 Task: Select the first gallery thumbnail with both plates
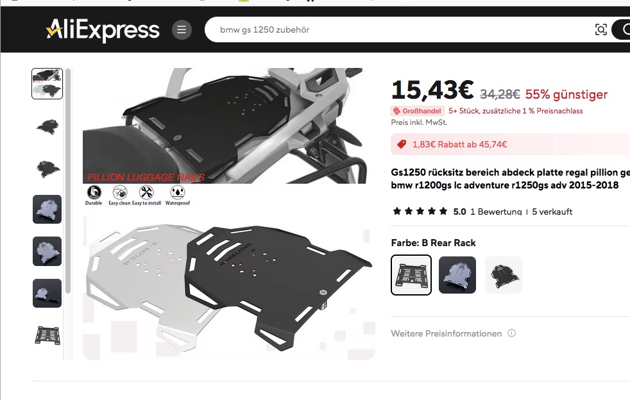pos(47,83)
